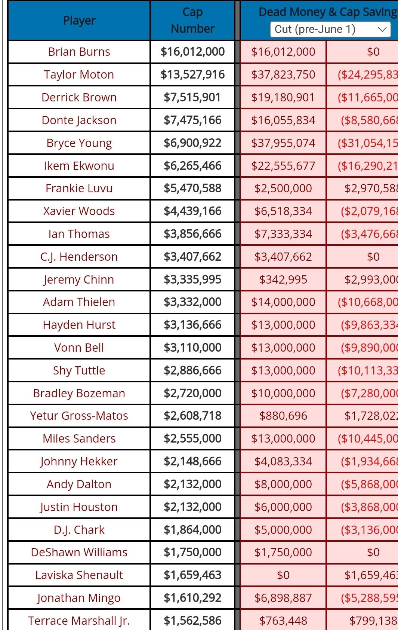Click Brian Burns' cap number $16,012,000
Image resolution: width=398 pixels, height=630 pixels.
click(192, 52)
